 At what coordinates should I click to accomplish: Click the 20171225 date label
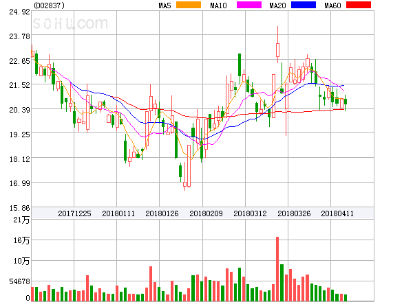tap(74, 213)
